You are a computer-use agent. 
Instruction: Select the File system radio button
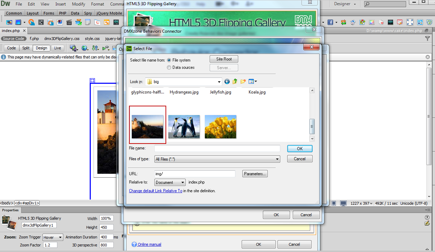pos(169,60)
